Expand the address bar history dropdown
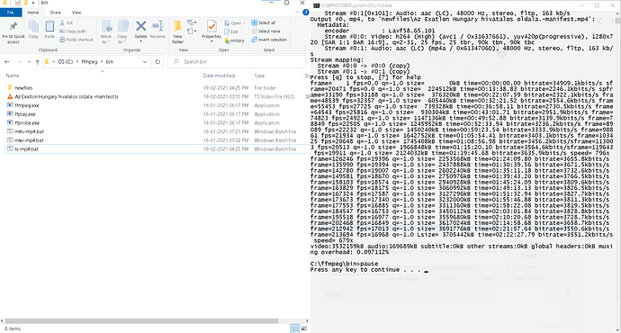 tap(145, 62)
